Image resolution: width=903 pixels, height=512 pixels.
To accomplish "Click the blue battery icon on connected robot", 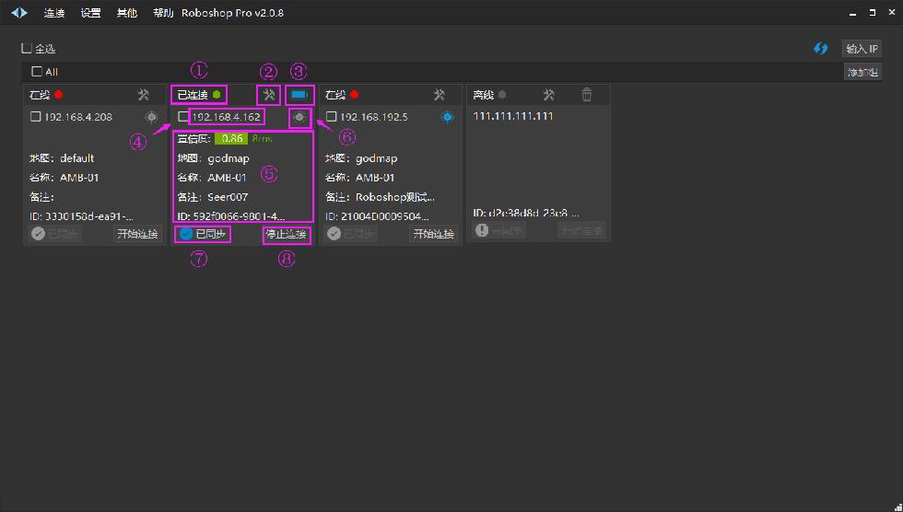I will point(299,95).
